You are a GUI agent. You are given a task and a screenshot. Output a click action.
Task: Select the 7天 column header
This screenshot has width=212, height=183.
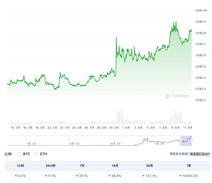coord(82,166)
